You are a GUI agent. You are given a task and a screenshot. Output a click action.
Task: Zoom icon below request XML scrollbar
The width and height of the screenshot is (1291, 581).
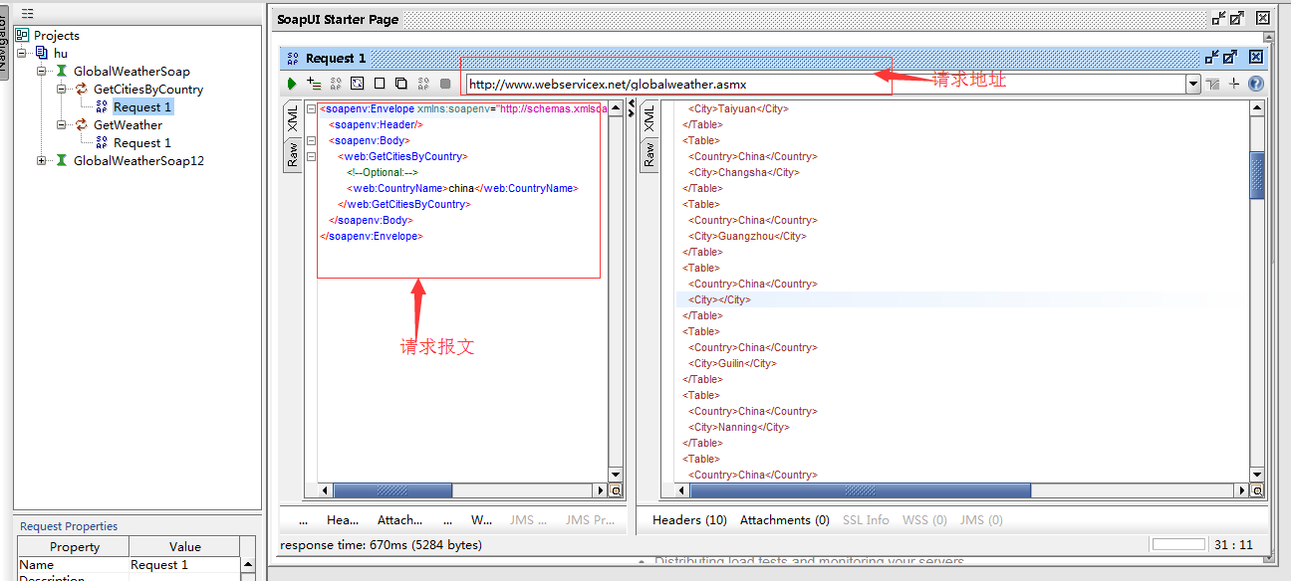point(616,490)
